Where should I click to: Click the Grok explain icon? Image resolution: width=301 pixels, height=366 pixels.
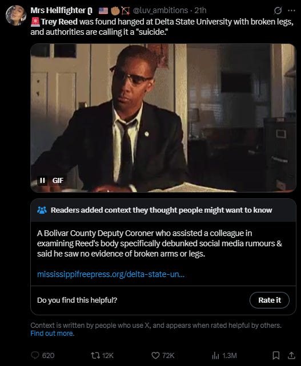278,10
